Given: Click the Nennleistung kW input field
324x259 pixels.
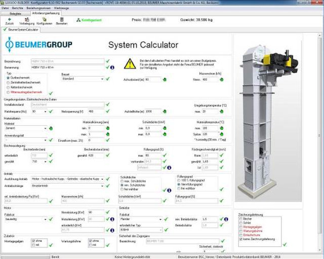Looking at the screenshot, I should coord(96,212).
